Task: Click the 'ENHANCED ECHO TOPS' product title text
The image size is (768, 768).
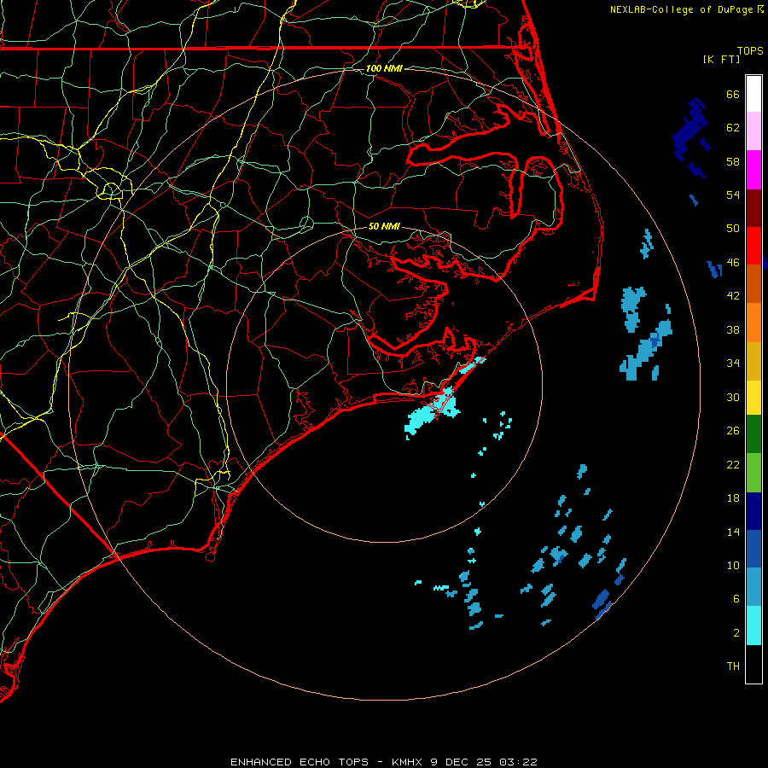Action: click(300, 762)
